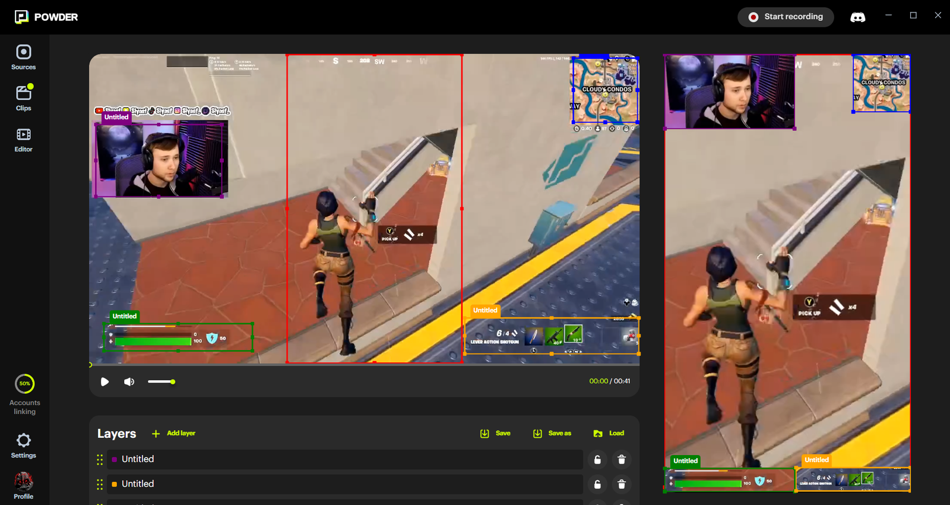This screenshot has height=505, width=950.
Task: Mute the video audio
Action: tap(129, 381)
